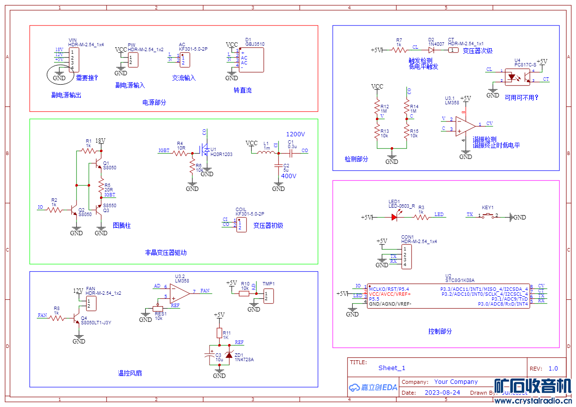576x407 pixels.
Task: Select the KEY1 push-button switch symbol
Action: point(488,216)
